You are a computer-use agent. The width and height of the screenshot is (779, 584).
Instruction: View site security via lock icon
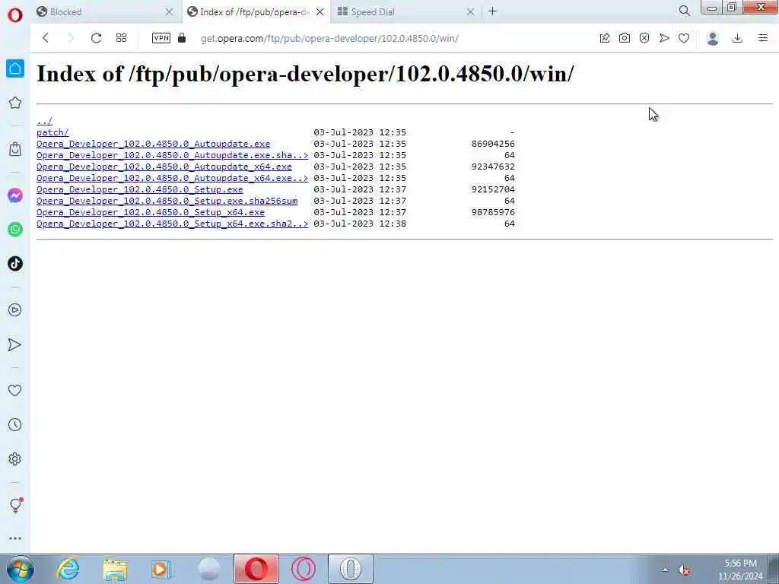tap(182, 38)
